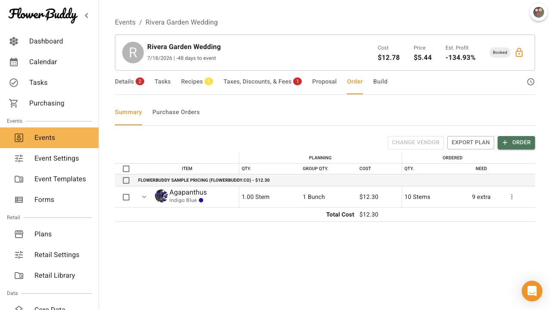Expand the Agapanthus row chevron

coord(144,197)
